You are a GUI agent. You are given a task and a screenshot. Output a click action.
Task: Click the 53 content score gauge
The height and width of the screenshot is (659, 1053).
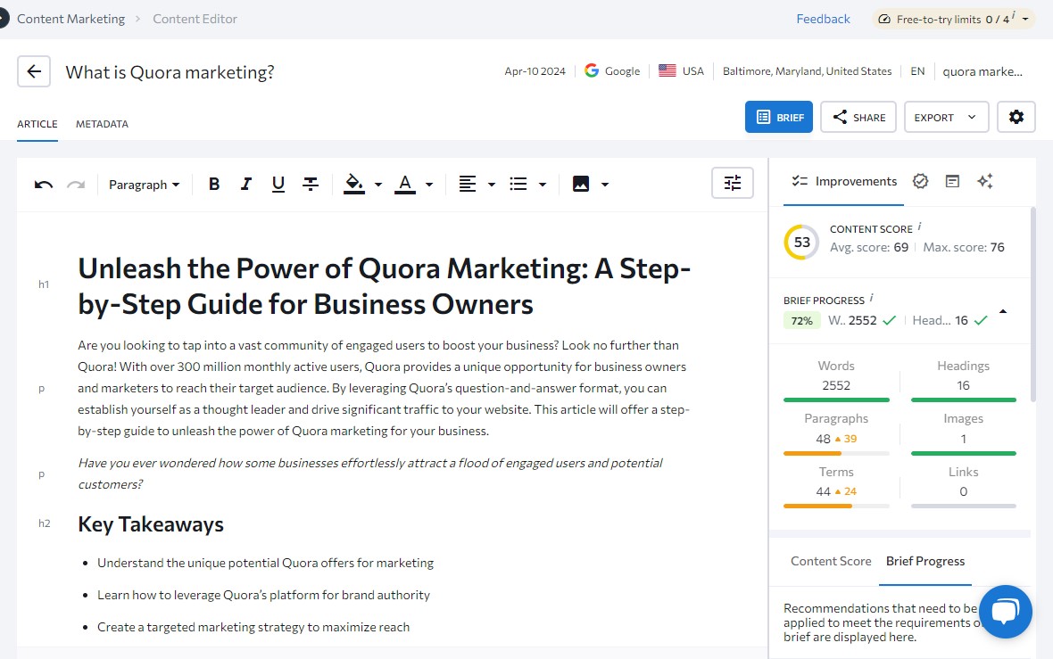click(802, 243)
